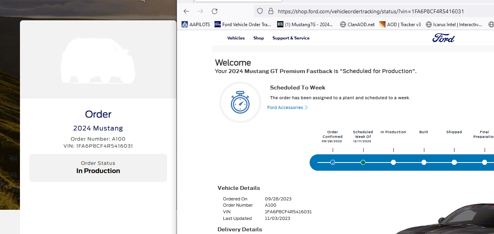494x234 pixels.
Task: Click the Scheduled To Week heading
Action: [297, 88]
